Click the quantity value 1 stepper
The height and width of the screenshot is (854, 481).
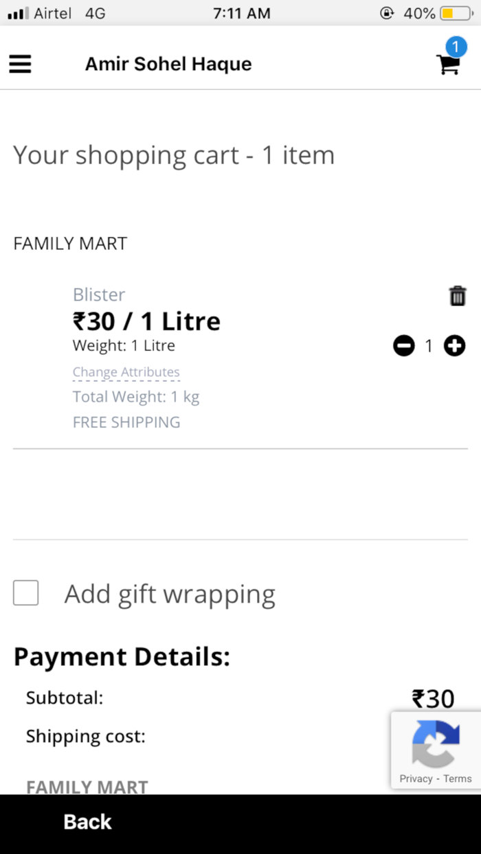429,346
